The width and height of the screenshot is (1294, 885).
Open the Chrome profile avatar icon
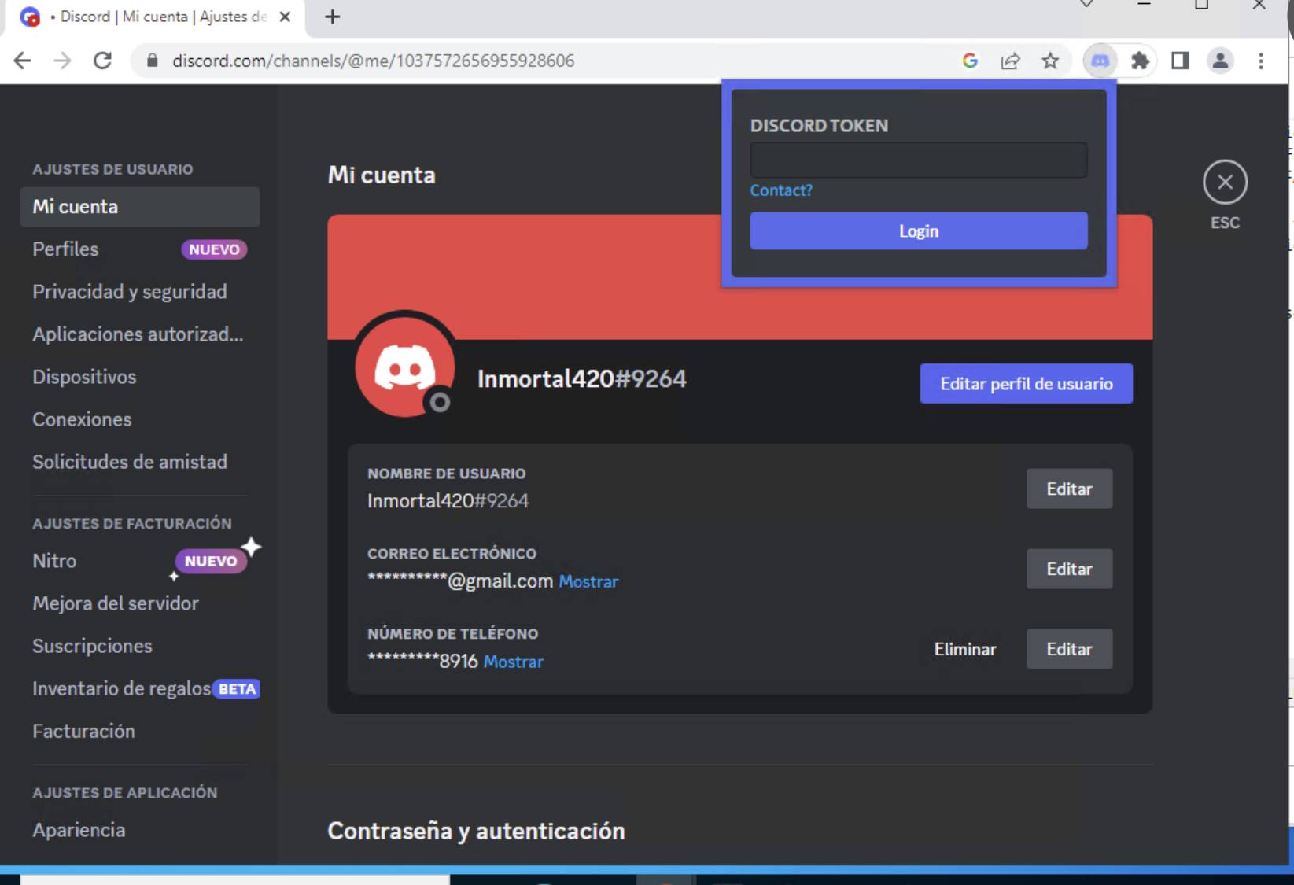click(1220, 61)
